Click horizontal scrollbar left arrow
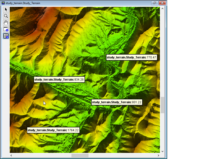 click(x=12, y=156)
